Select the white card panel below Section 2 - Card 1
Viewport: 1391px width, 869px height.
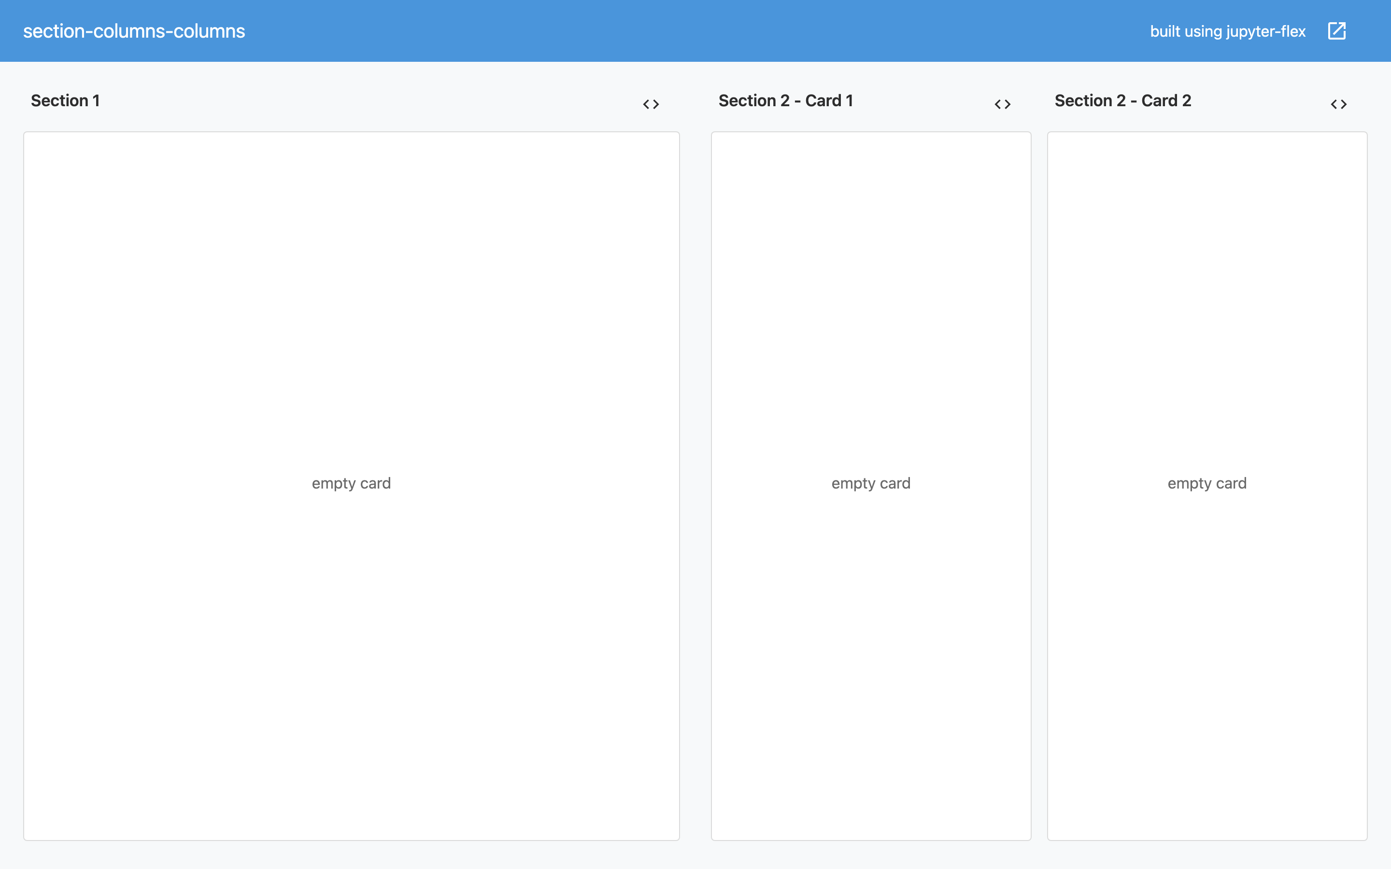pos(871,287)
